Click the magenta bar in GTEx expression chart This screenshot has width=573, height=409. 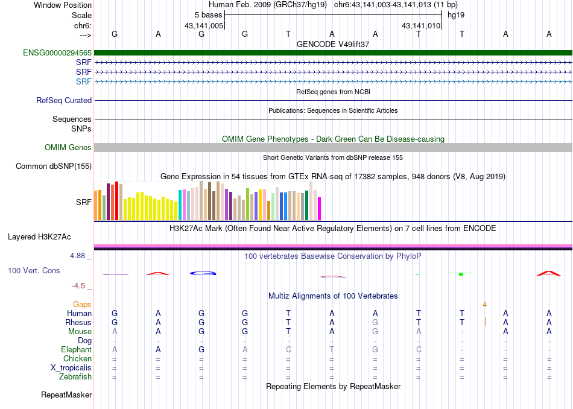click(x=320, y=209)
